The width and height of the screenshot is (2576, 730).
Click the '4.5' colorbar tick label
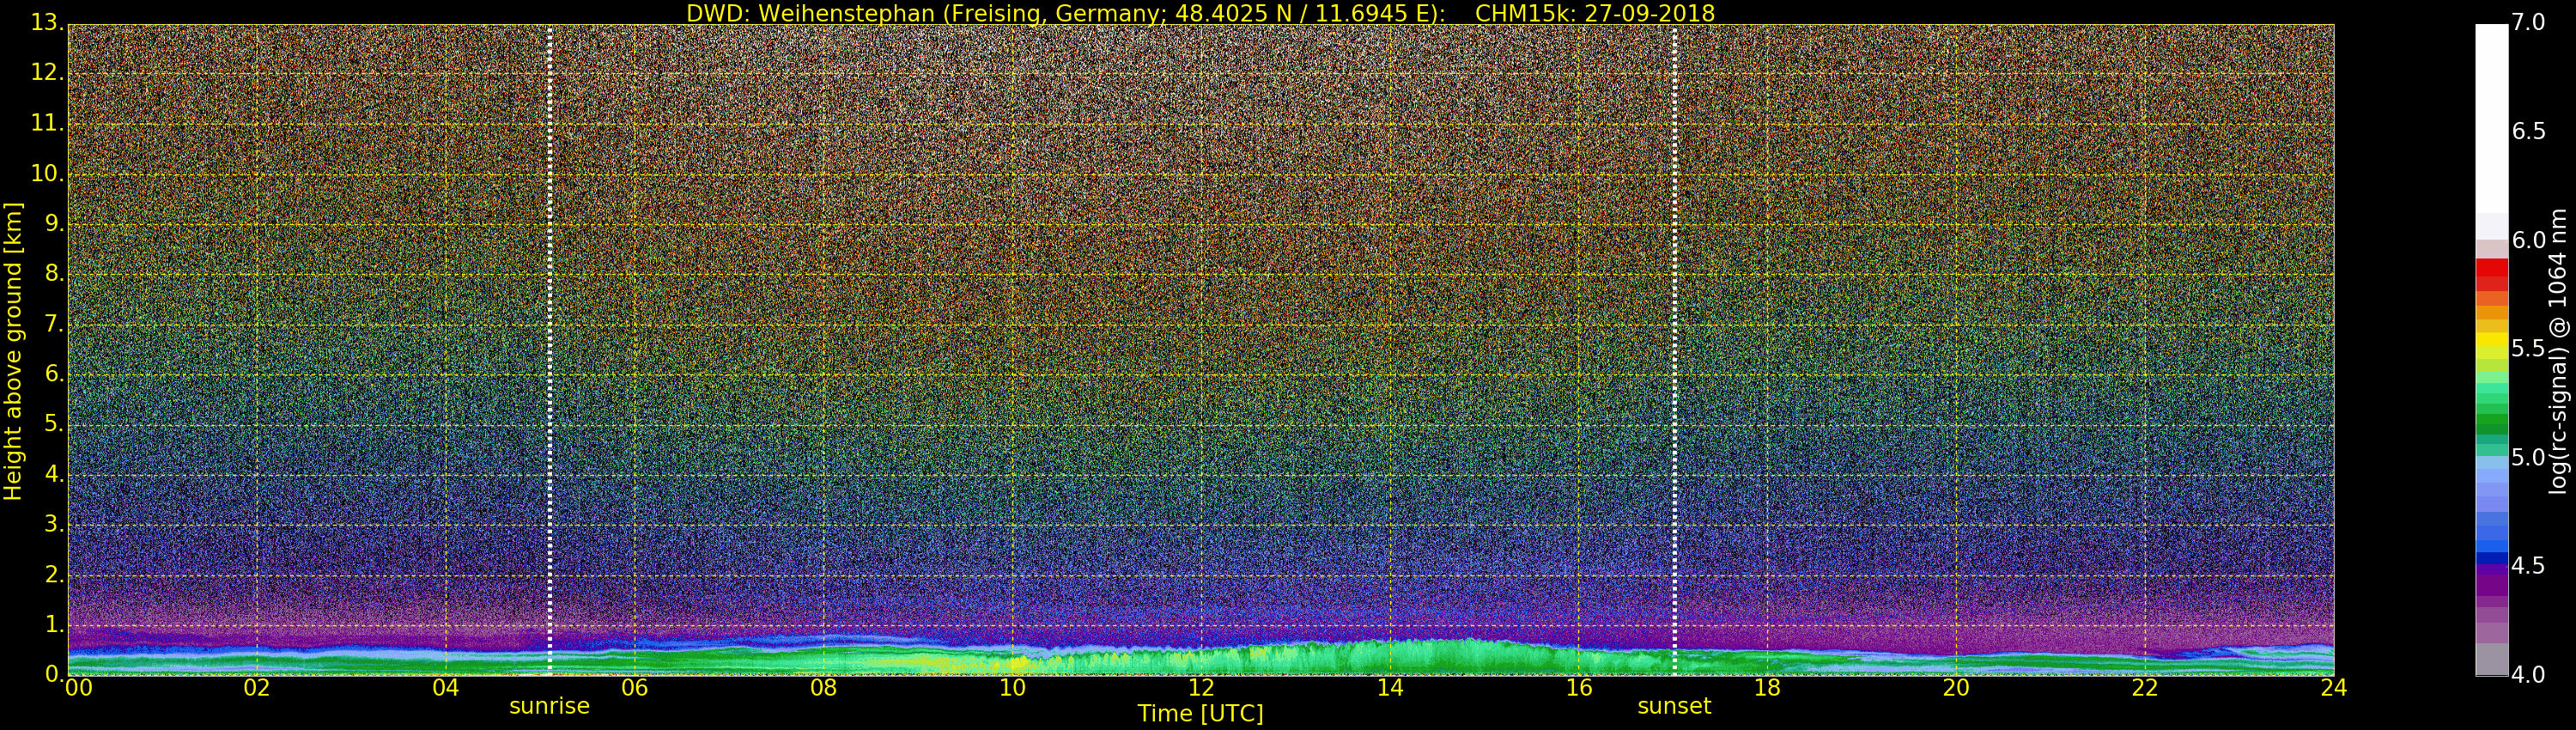pos(2528,566)
